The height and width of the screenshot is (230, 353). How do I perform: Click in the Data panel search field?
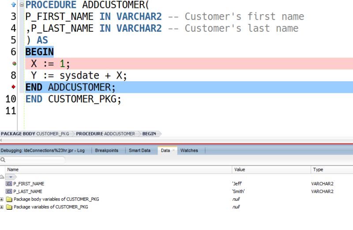coord(35,160)
